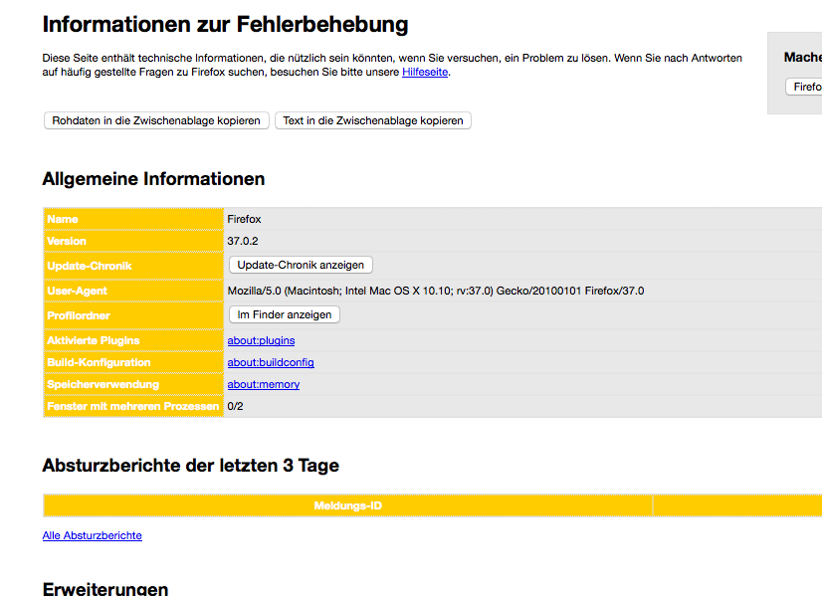
Task: Select the User-Agent string Mozilla/5.0
Action: [x=436, y=291]
